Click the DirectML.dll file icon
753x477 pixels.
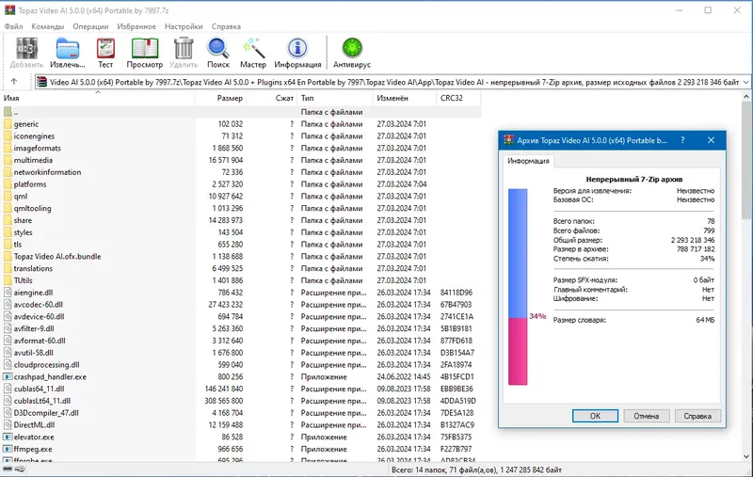8,424
